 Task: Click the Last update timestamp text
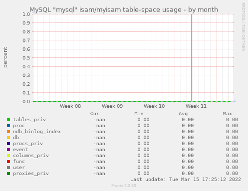click(186, 180)
